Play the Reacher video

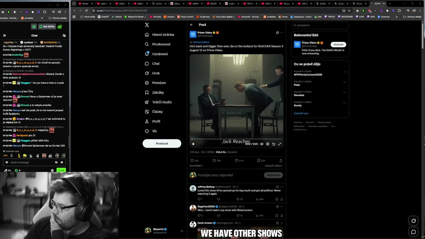(x=193, y=144)
